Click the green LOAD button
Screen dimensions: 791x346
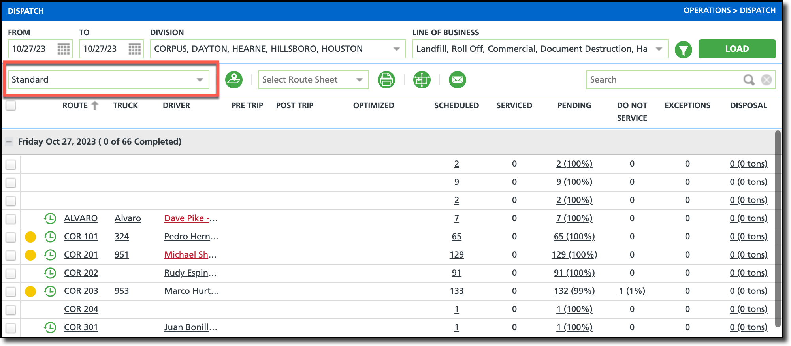pyautogui.click(x=737, y=49)
